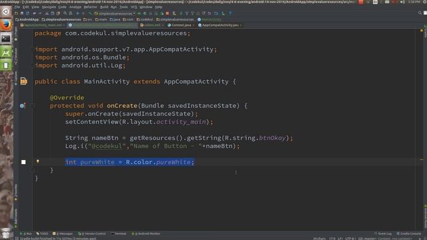Click the yellow intention lightbulb icon
Image resolution: width=427 pixels, height=240 pixels.
pos(37,161)
